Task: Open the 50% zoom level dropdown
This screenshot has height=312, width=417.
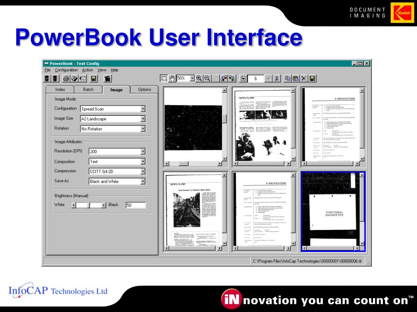Action: point(192,78)
